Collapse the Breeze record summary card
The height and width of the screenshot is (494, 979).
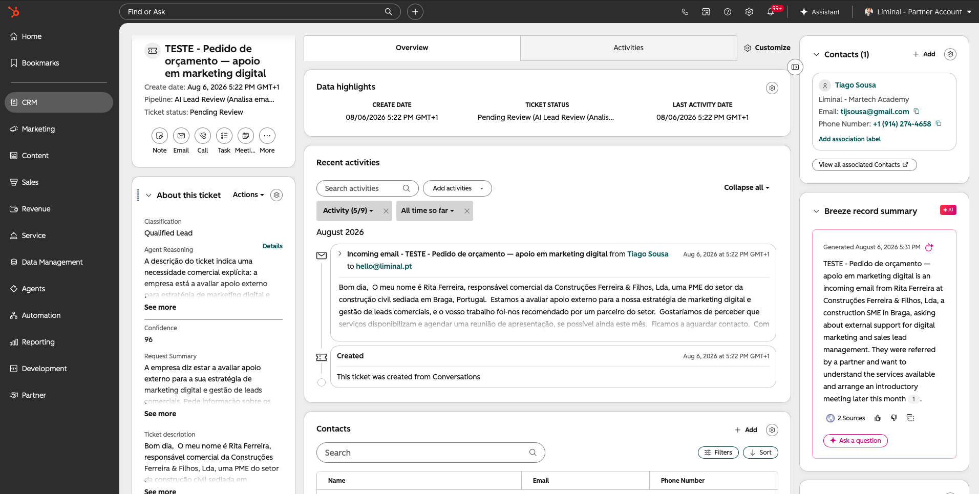pos(816,211)
